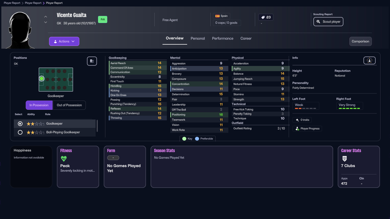Viewport: 390px width, 219px height.
Task: Click the circular icon in the Info panel
Action: 369,61
